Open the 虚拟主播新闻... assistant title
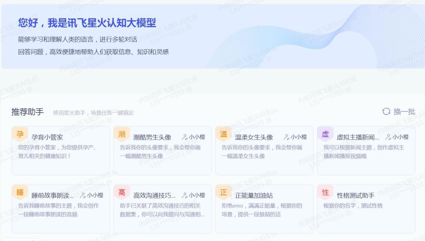Screen dimensions: 425x241 point(358,137)
